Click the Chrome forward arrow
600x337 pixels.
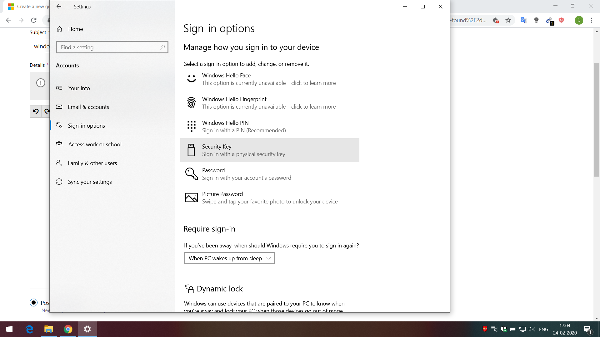coord(21,20)
